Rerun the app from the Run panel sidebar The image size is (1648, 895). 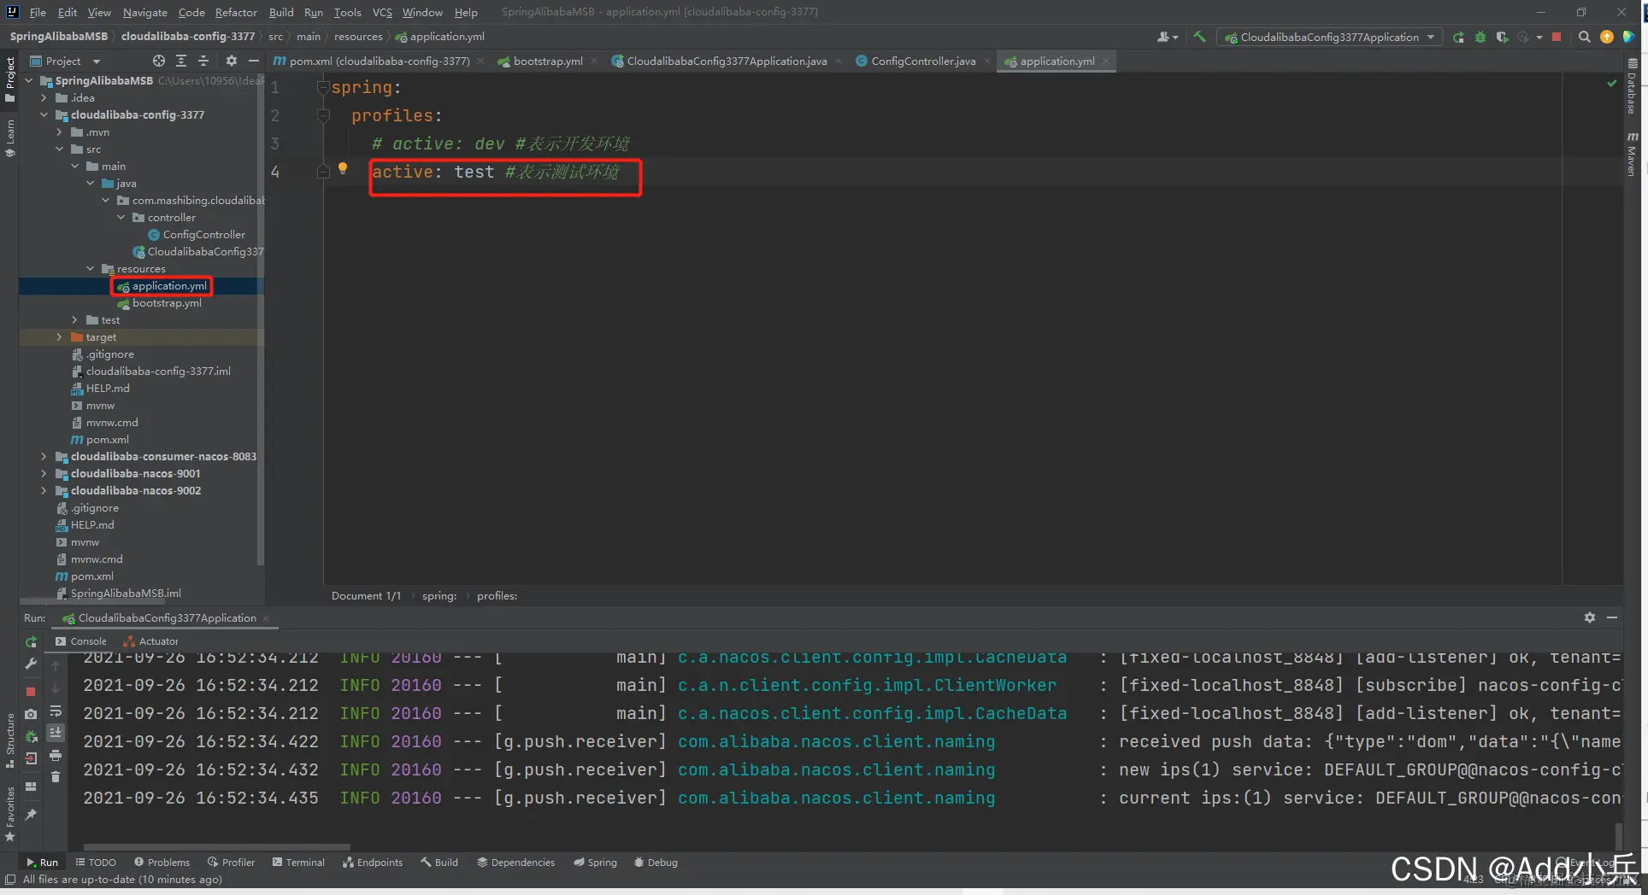coord(31,641)
